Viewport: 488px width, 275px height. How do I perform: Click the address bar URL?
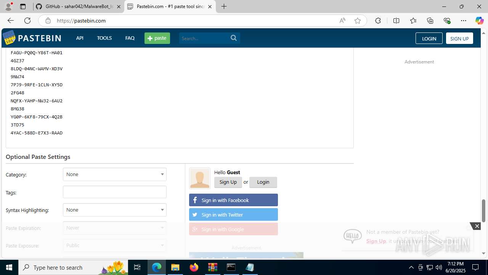[81, 21]
